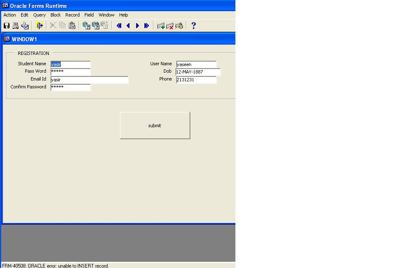Click the Save toolbar icon
The width and height of the screenshot is (398, 268).
7,26
